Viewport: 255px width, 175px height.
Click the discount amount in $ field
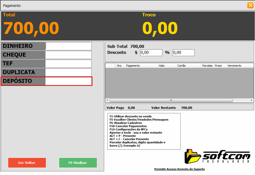coord(151,53)
